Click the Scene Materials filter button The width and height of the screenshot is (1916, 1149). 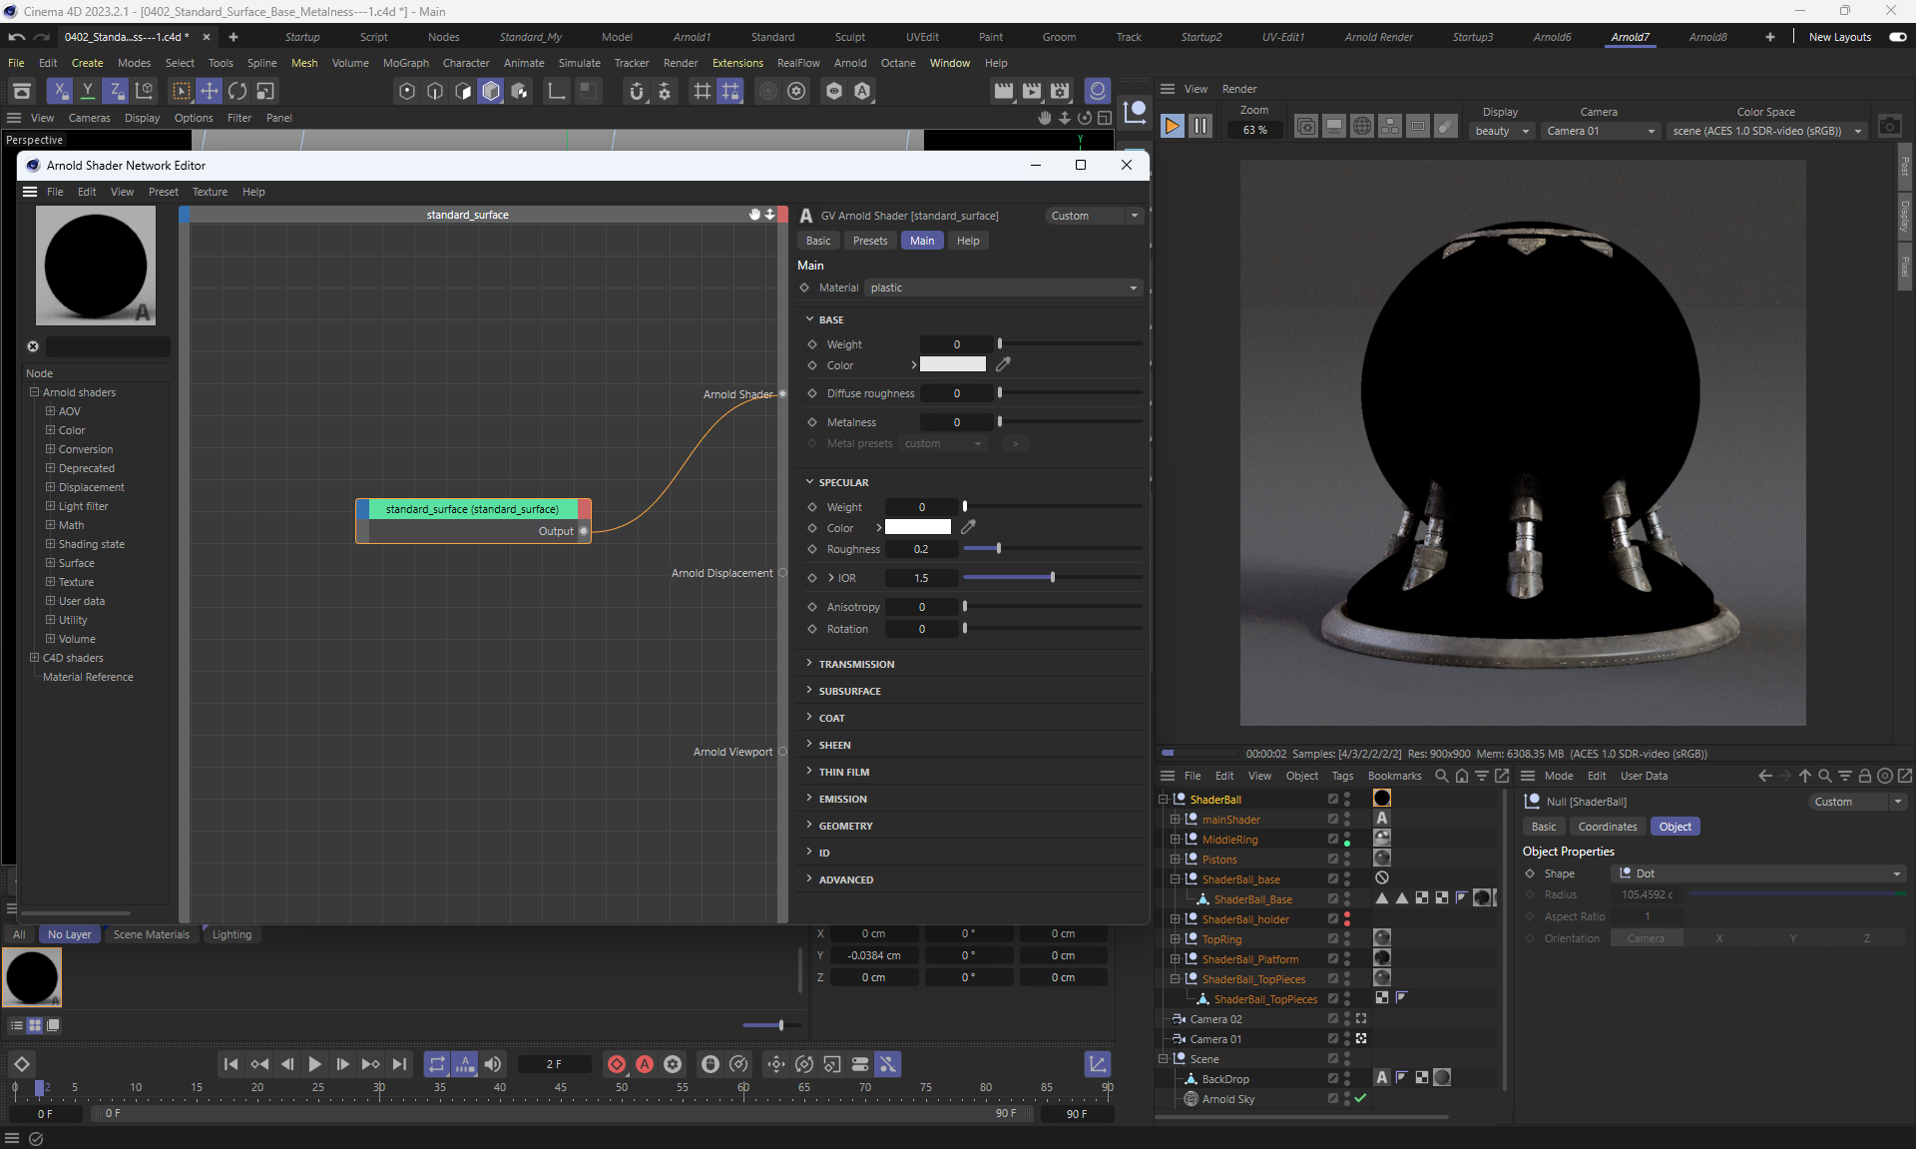click(x=151, y=934)
